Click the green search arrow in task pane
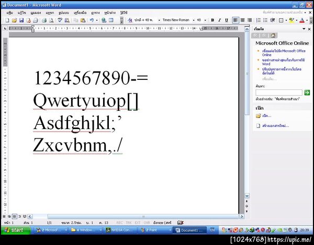Screen dimensions: 314x245 pyautogui.click(x=307, y=92)
